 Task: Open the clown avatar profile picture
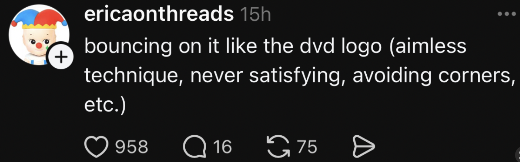tap(39, 35)
